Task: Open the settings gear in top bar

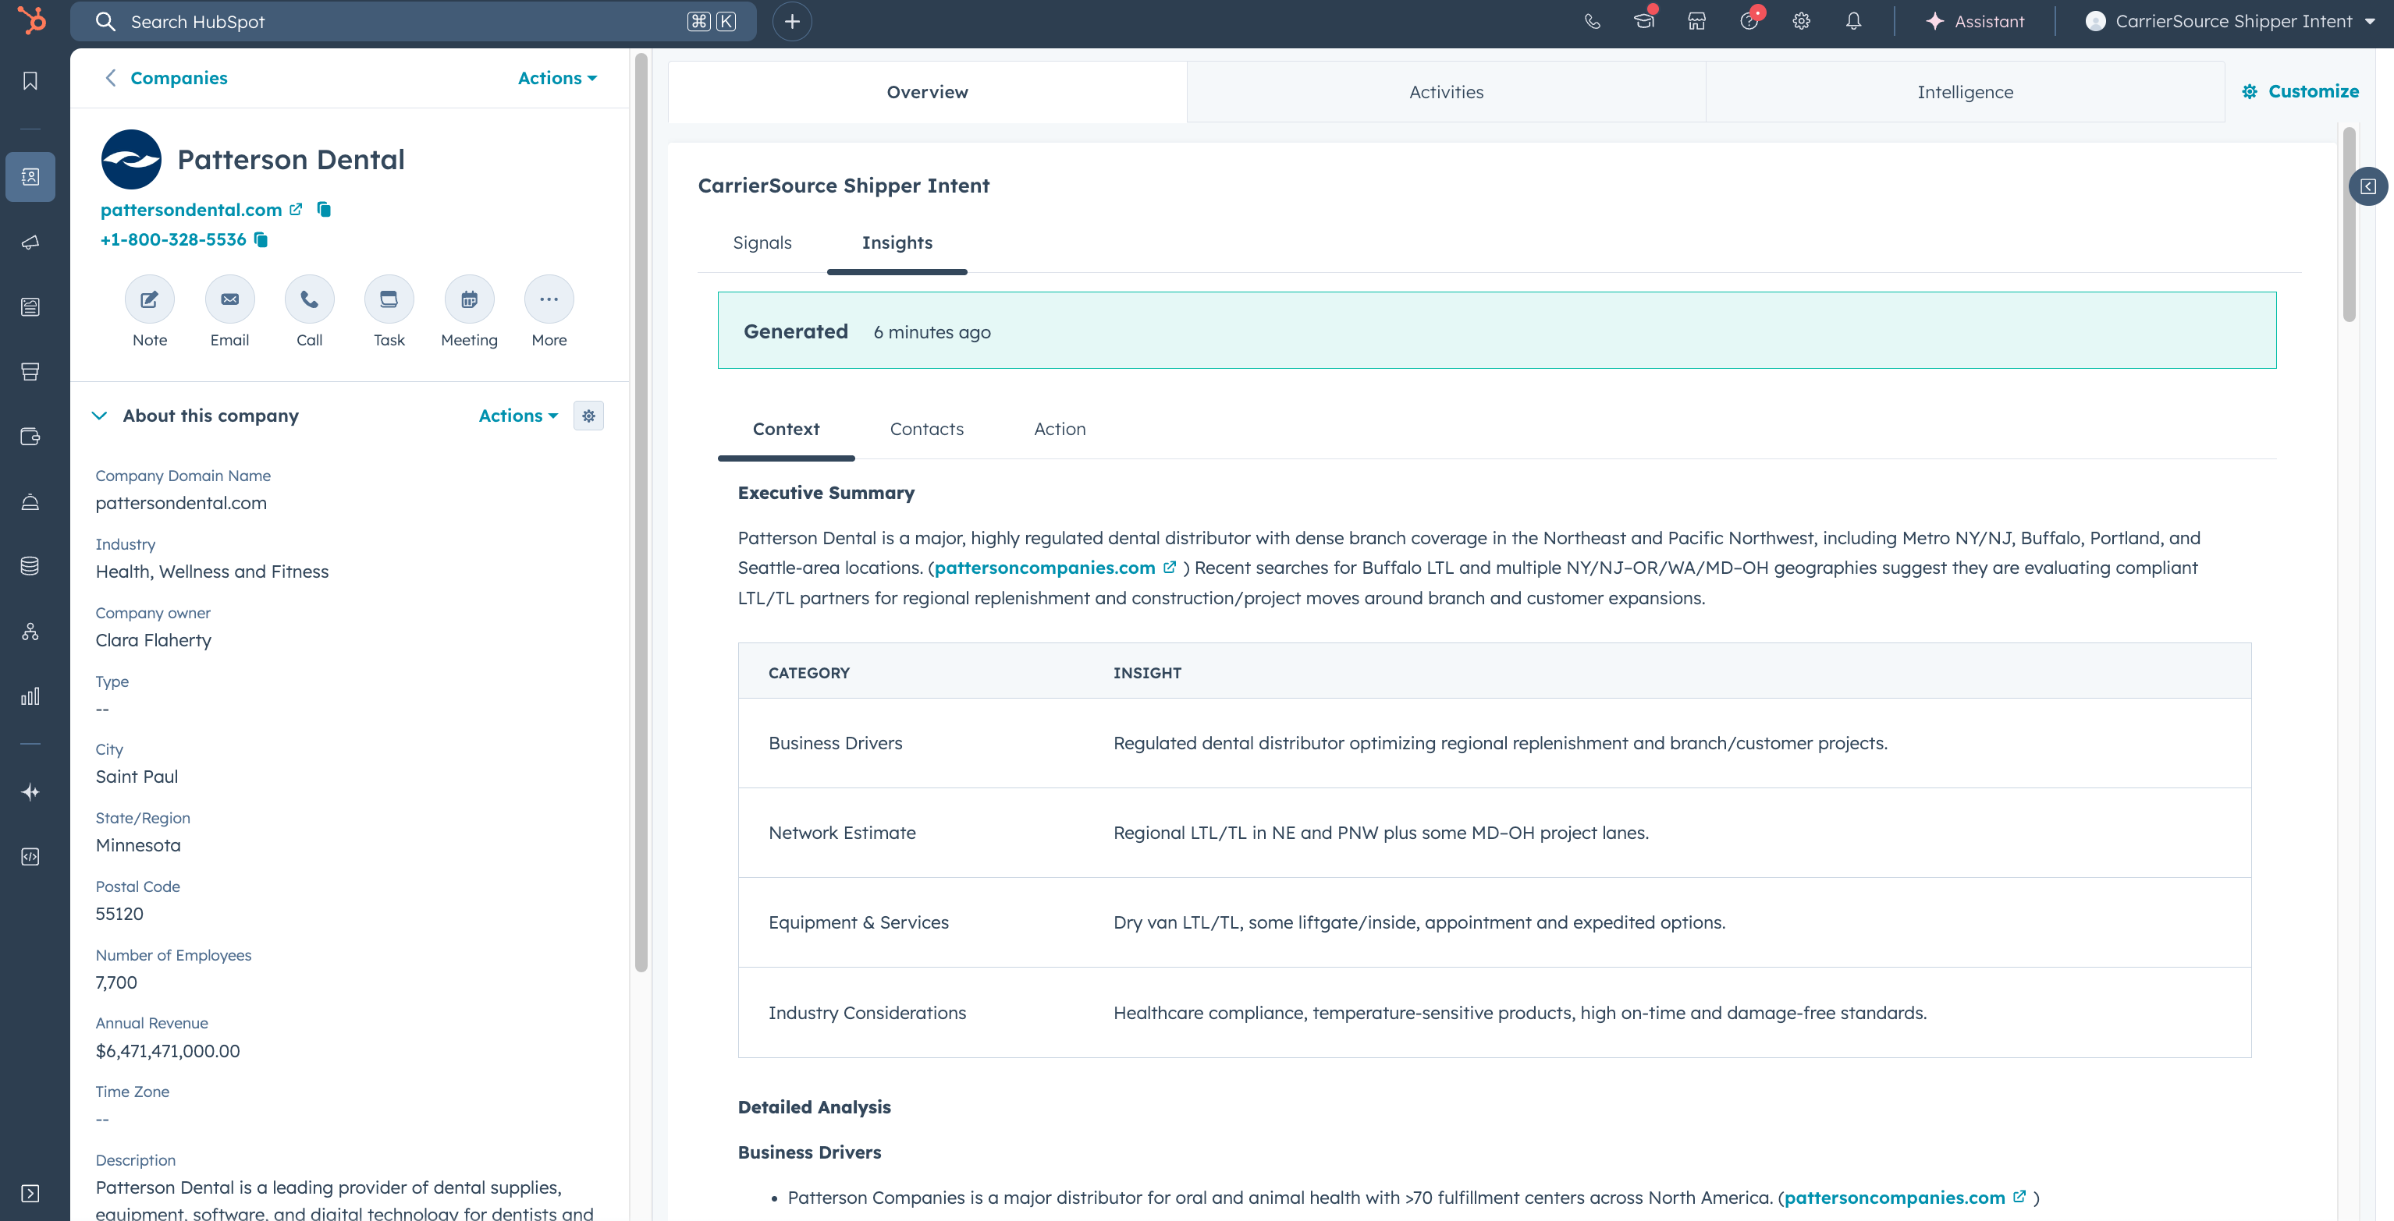Action: point(1801,21)
